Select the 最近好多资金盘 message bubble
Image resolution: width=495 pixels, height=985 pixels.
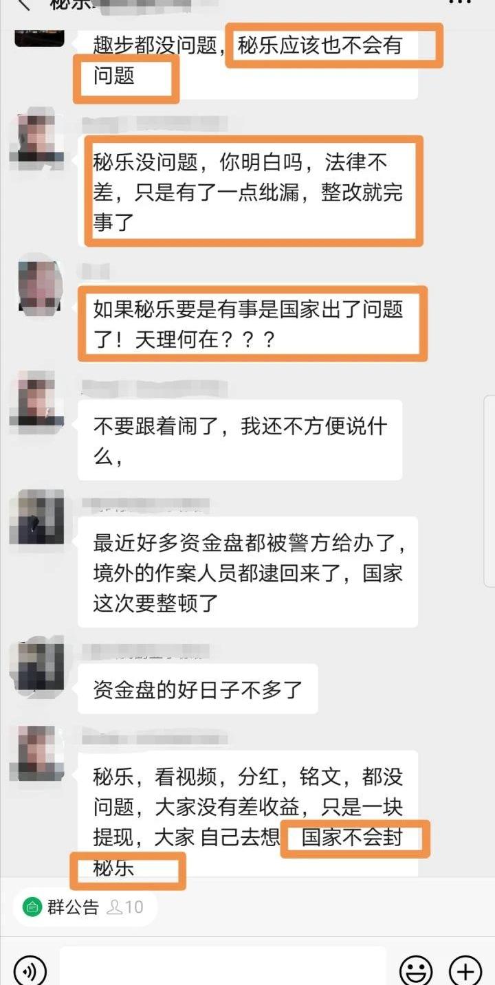(247, 573)
